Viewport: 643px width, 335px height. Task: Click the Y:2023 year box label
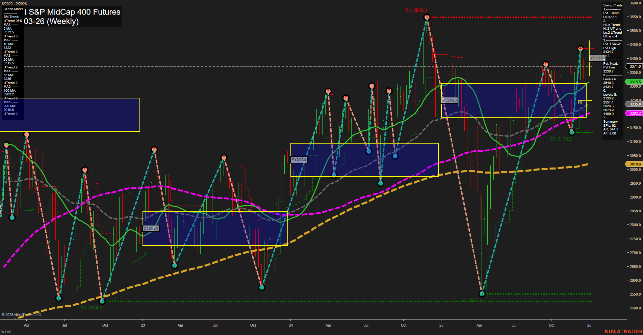(x=151, y=228)
